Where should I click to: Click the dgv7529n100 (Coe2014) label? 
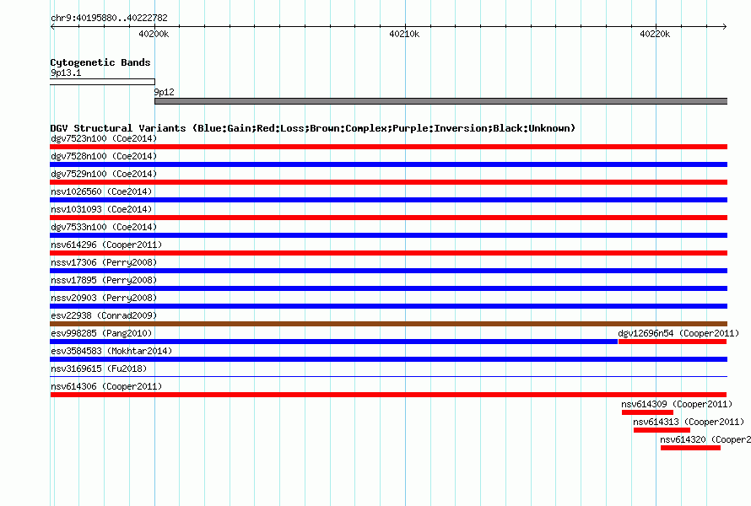[x=104, y=175]
